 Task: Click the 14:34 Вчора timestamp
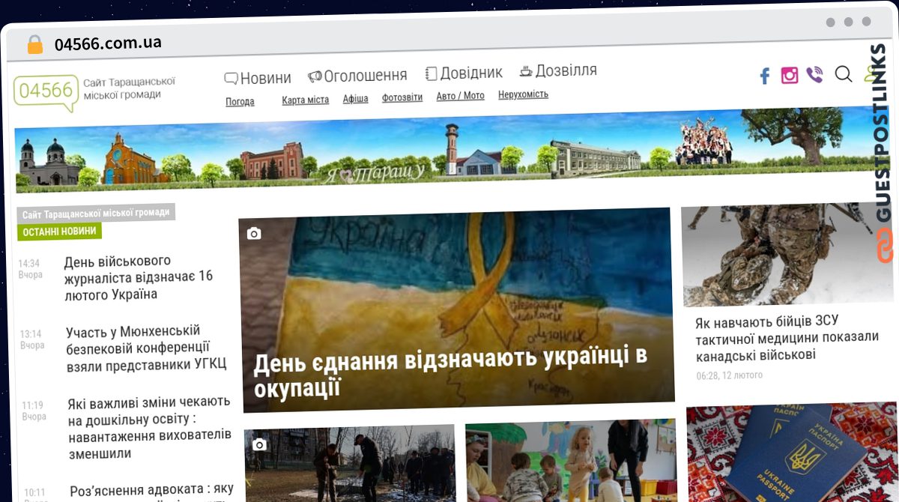[29, 269]
